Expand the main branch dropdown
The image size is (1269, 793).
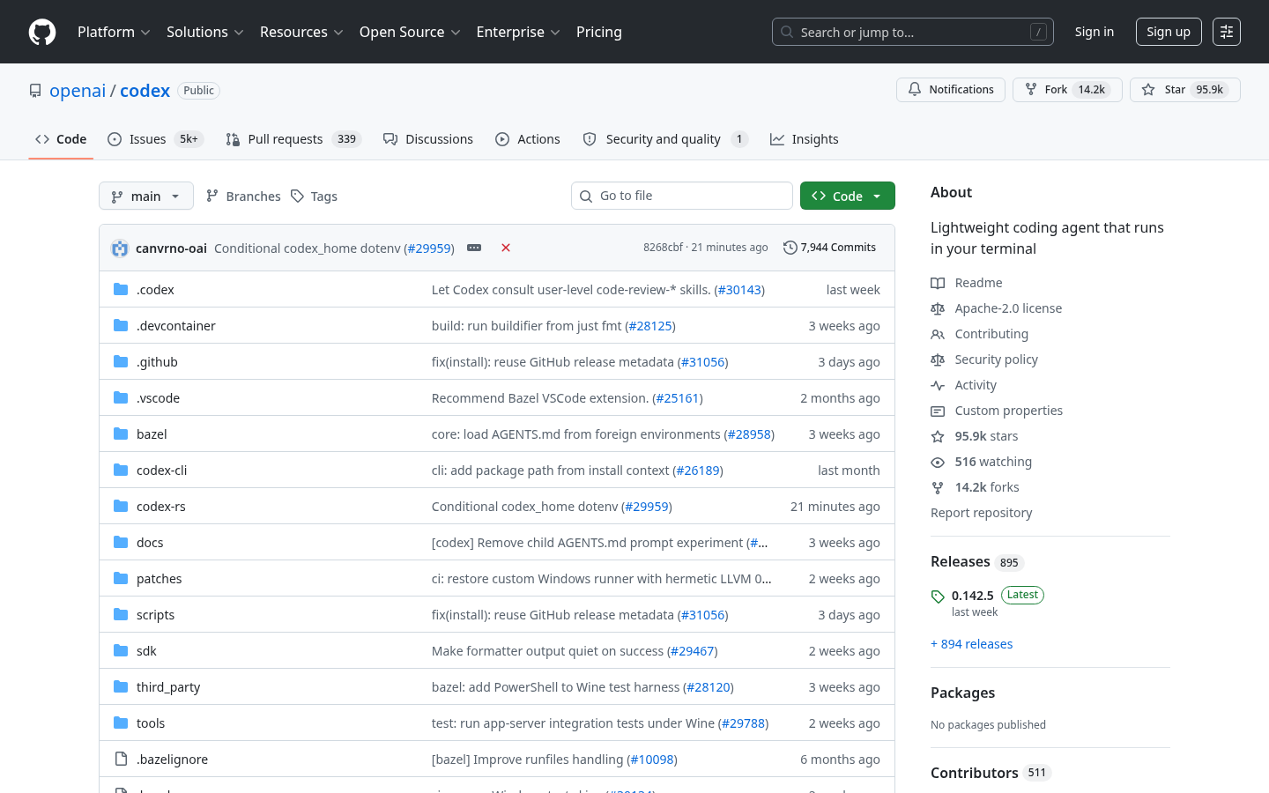pos(146,196)
